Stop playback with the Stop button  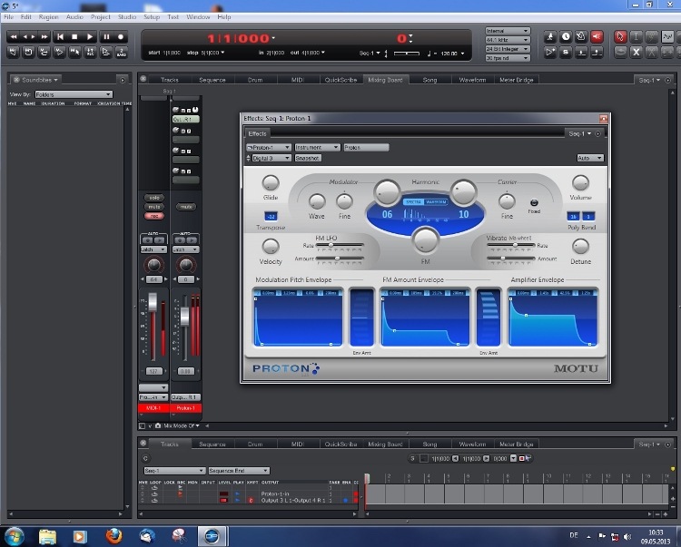(x=74, y=37)
